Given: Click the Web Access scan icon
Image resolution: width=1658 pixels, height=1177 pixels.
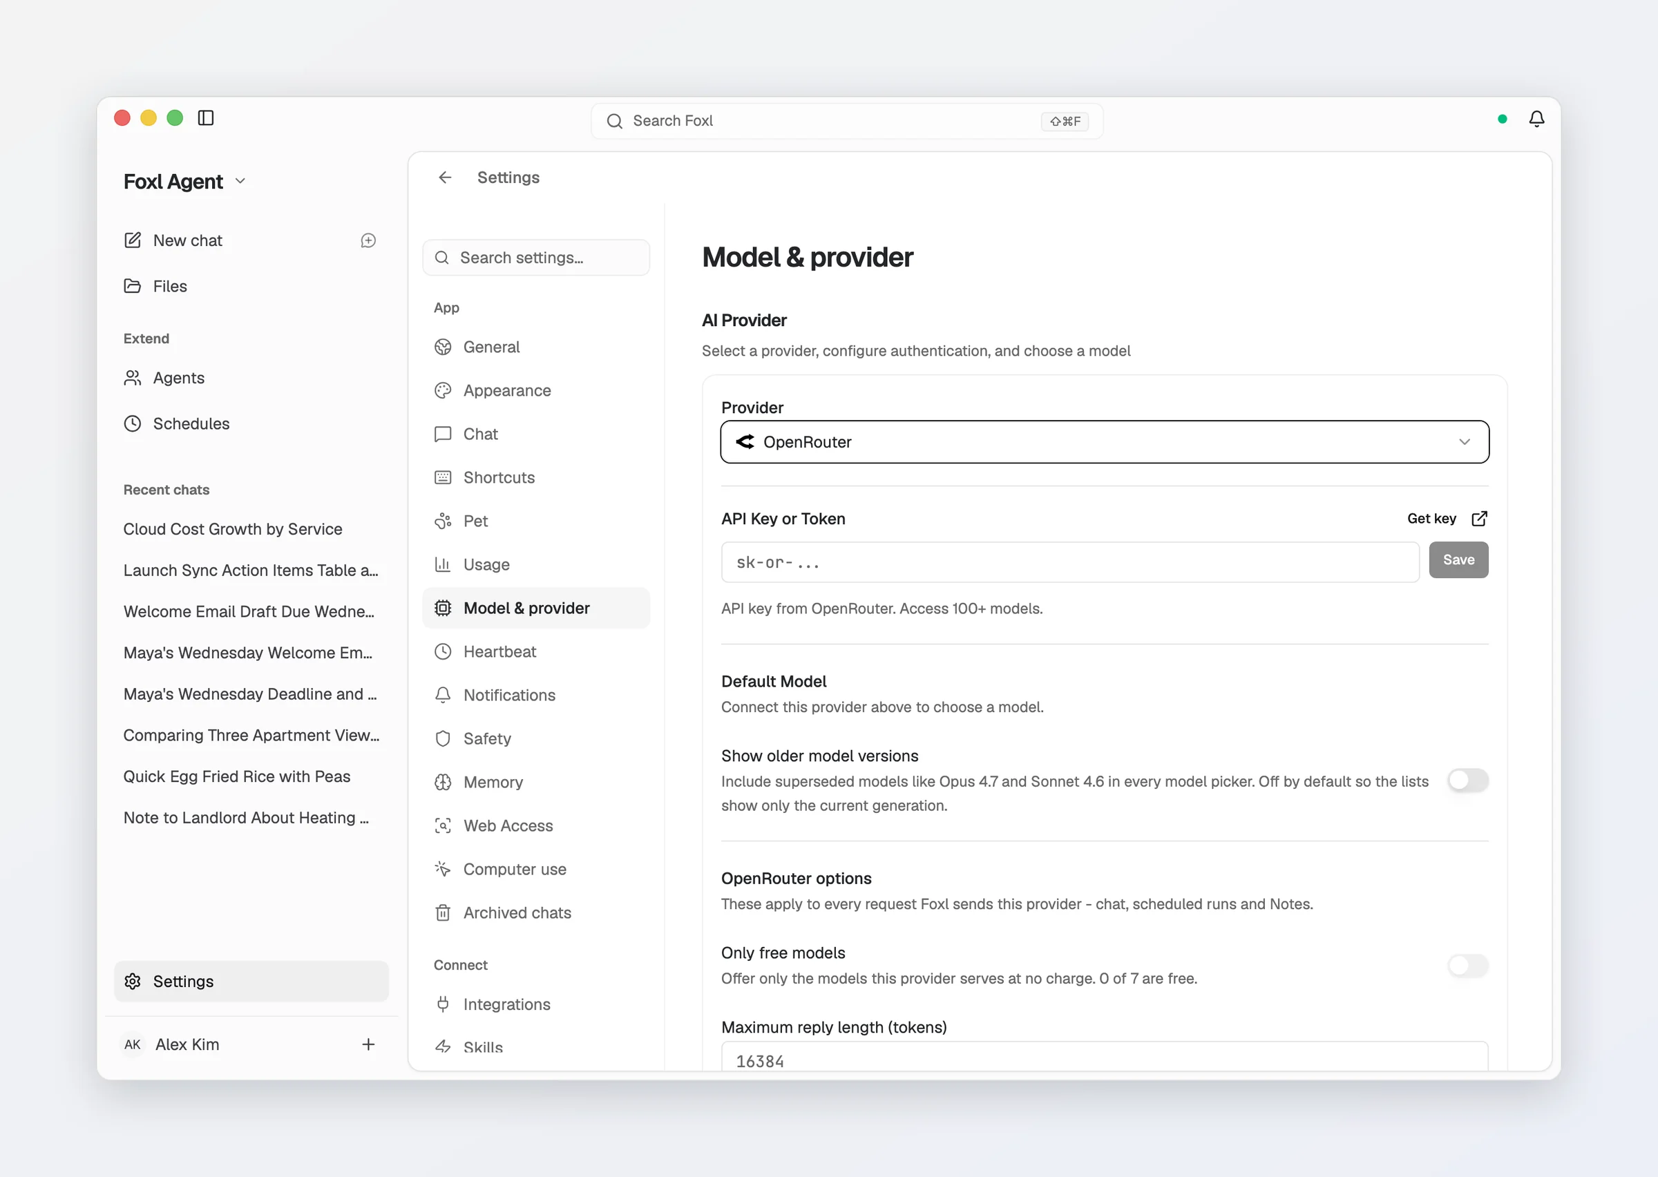Looking at the screenshot, I should coord(443,825).
